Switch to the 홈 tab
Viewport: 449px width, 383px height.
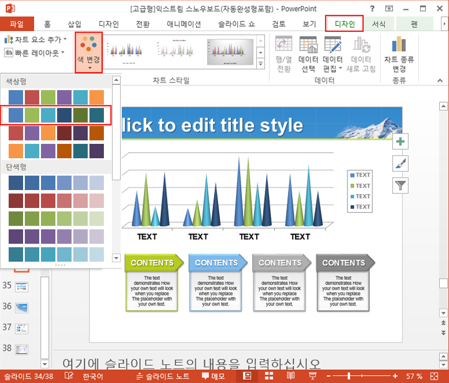(x=47, y=24)
